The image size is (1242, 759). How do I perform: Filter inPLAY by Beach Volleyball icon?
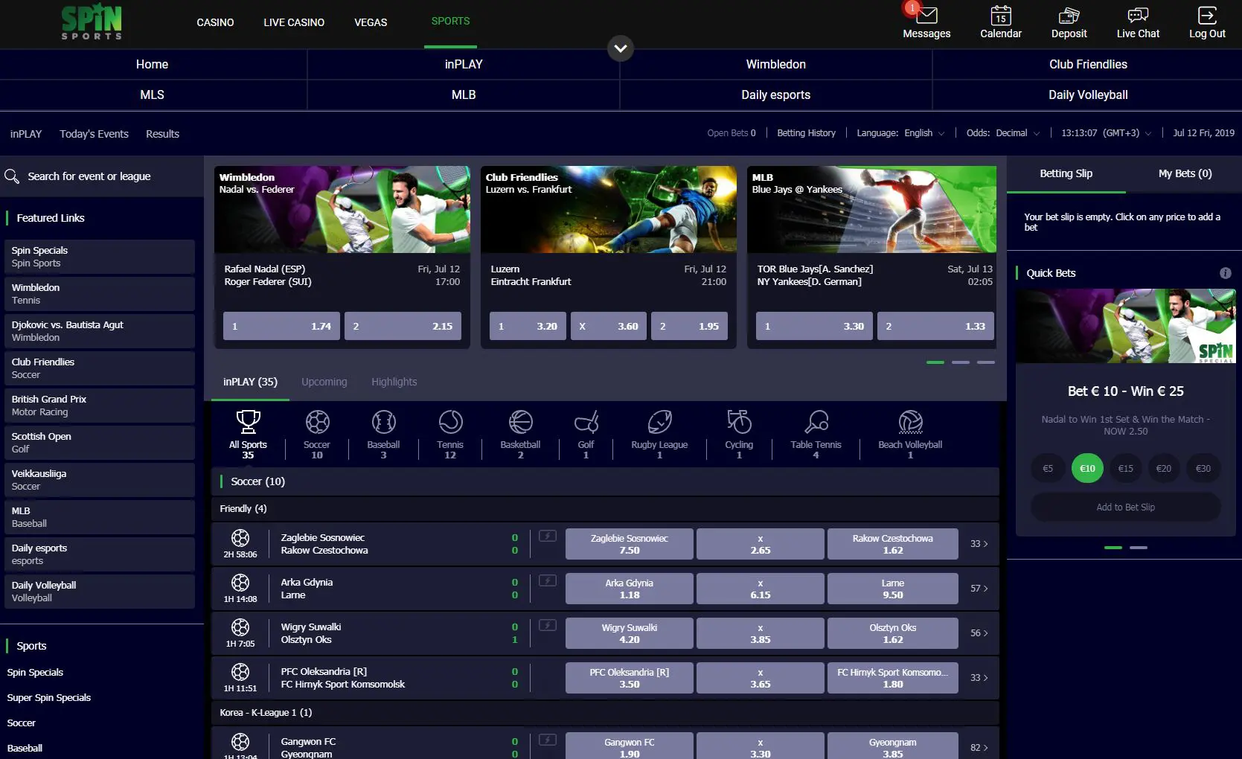pos(910,422)
